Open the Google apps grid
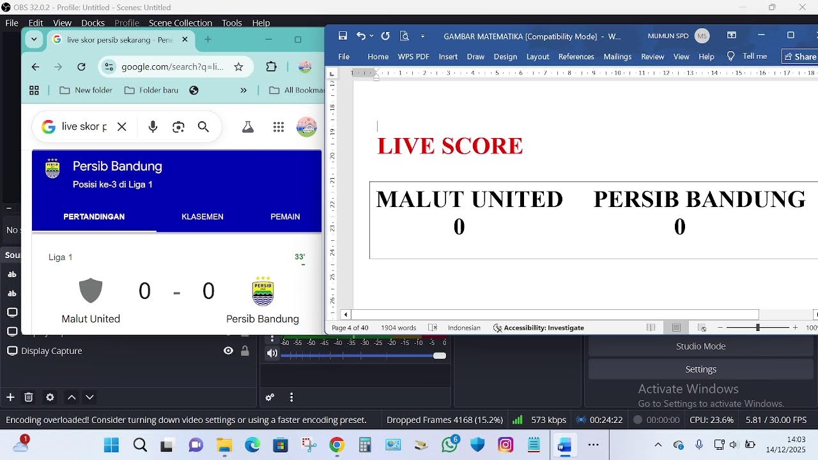The image size is (818, 460). [x=278, y=127]
